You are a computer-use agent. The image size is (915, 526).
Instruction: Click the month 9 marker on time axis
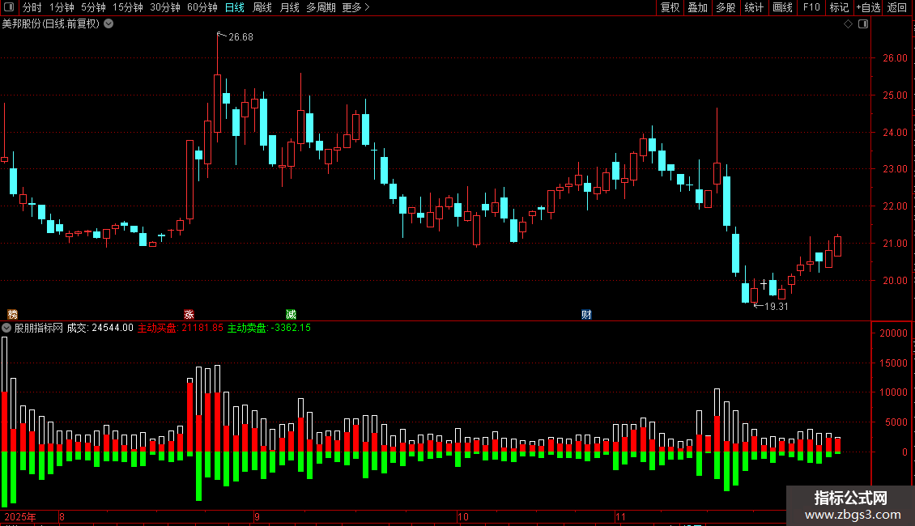click(x=257, y=516)
